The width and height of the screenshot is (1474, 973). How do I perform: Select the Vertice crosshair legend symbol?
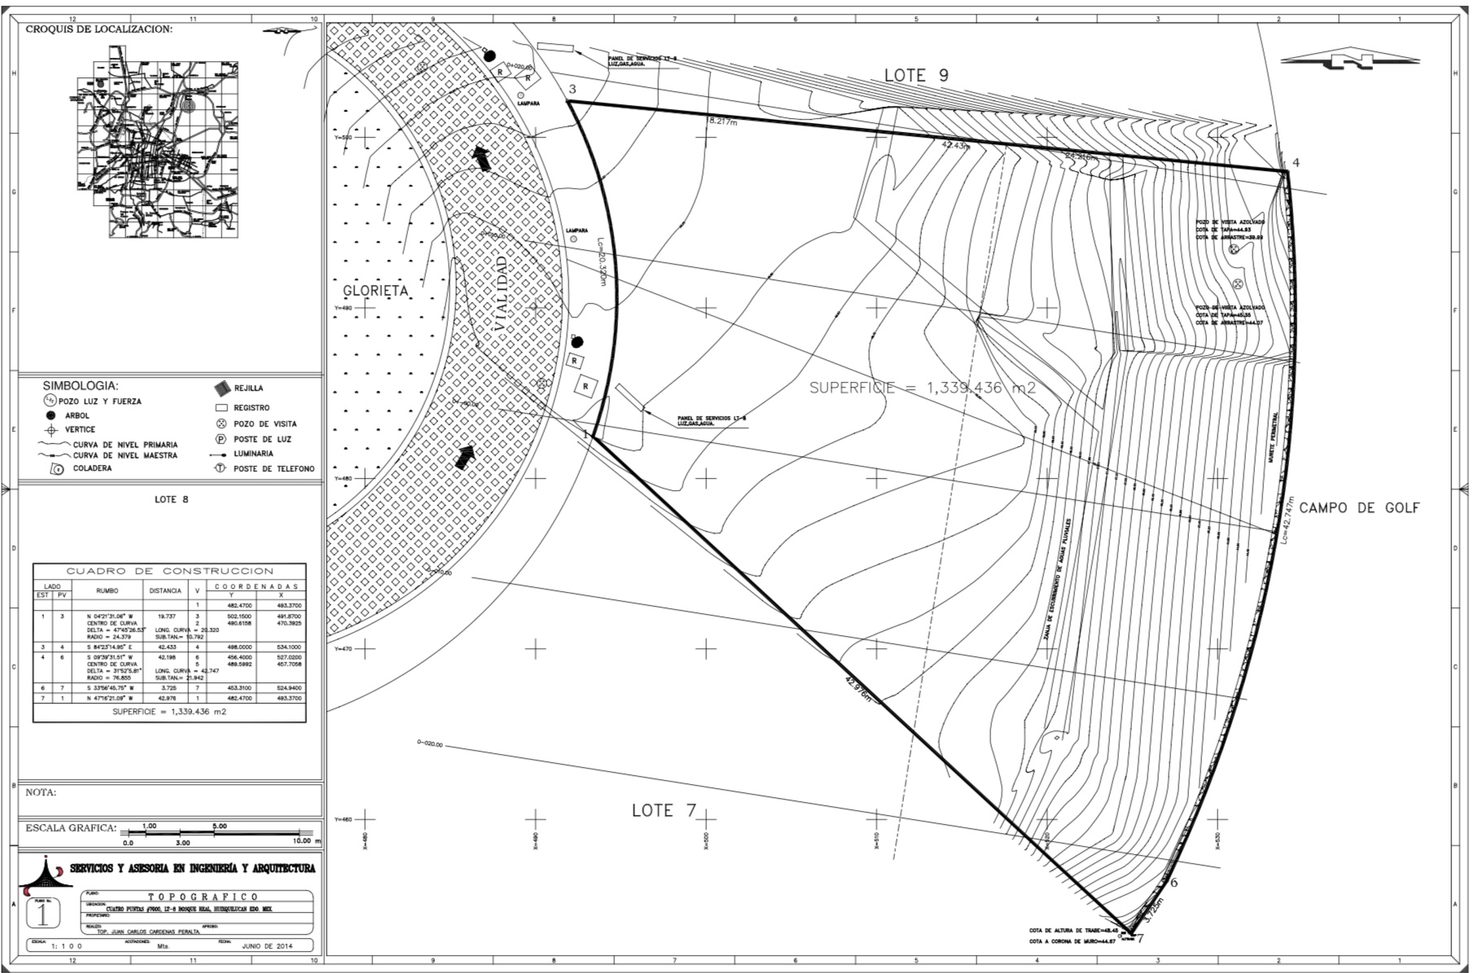(x=50, y=429)
